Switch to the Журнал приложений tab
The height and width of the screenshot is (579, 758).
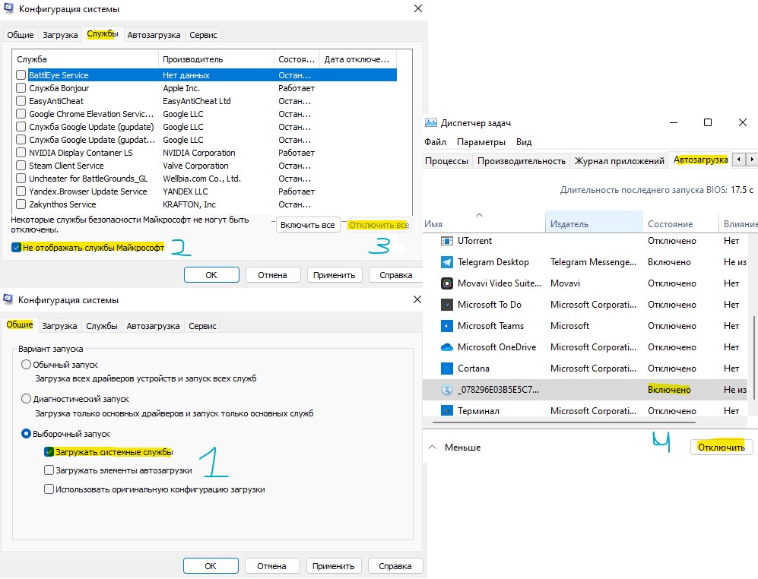click(620, 161)
